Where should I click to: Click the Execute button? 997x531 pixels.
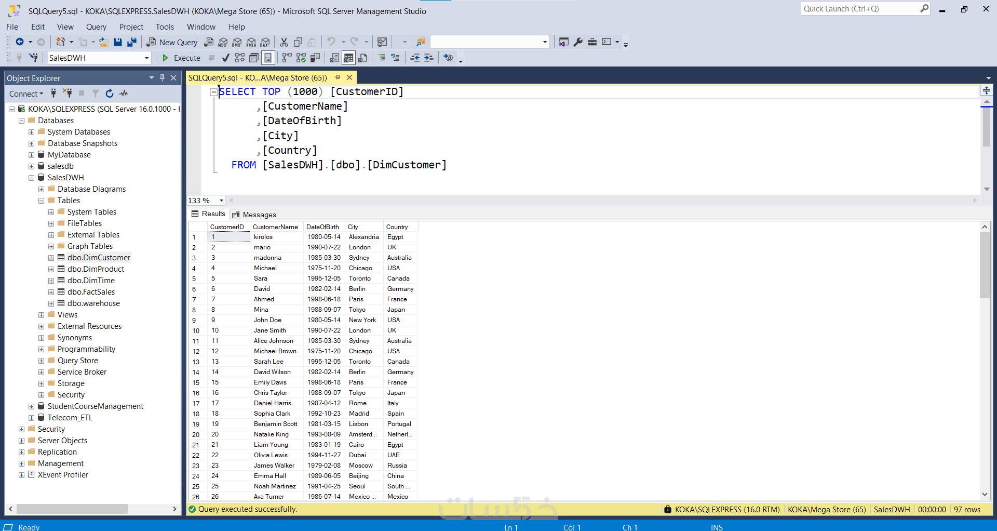coord(181,58)
